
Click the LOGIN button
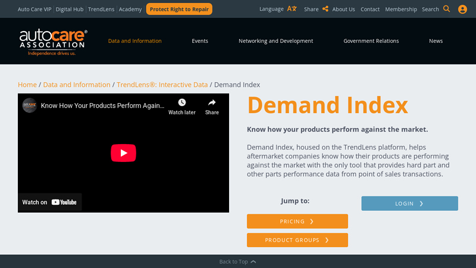coord(409,203)
